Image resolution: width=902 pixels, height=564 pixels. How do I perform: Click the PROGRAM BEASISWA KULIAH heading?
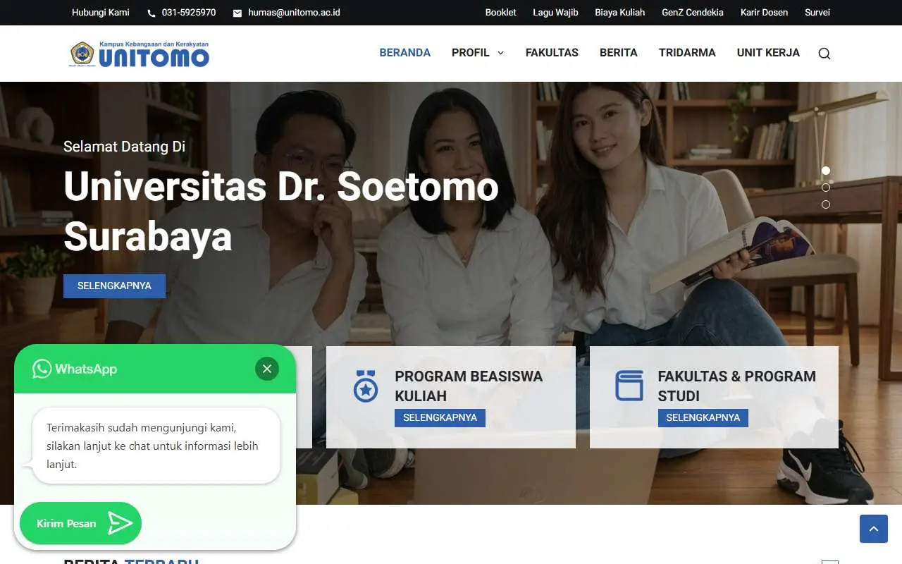tap(469, 386)
